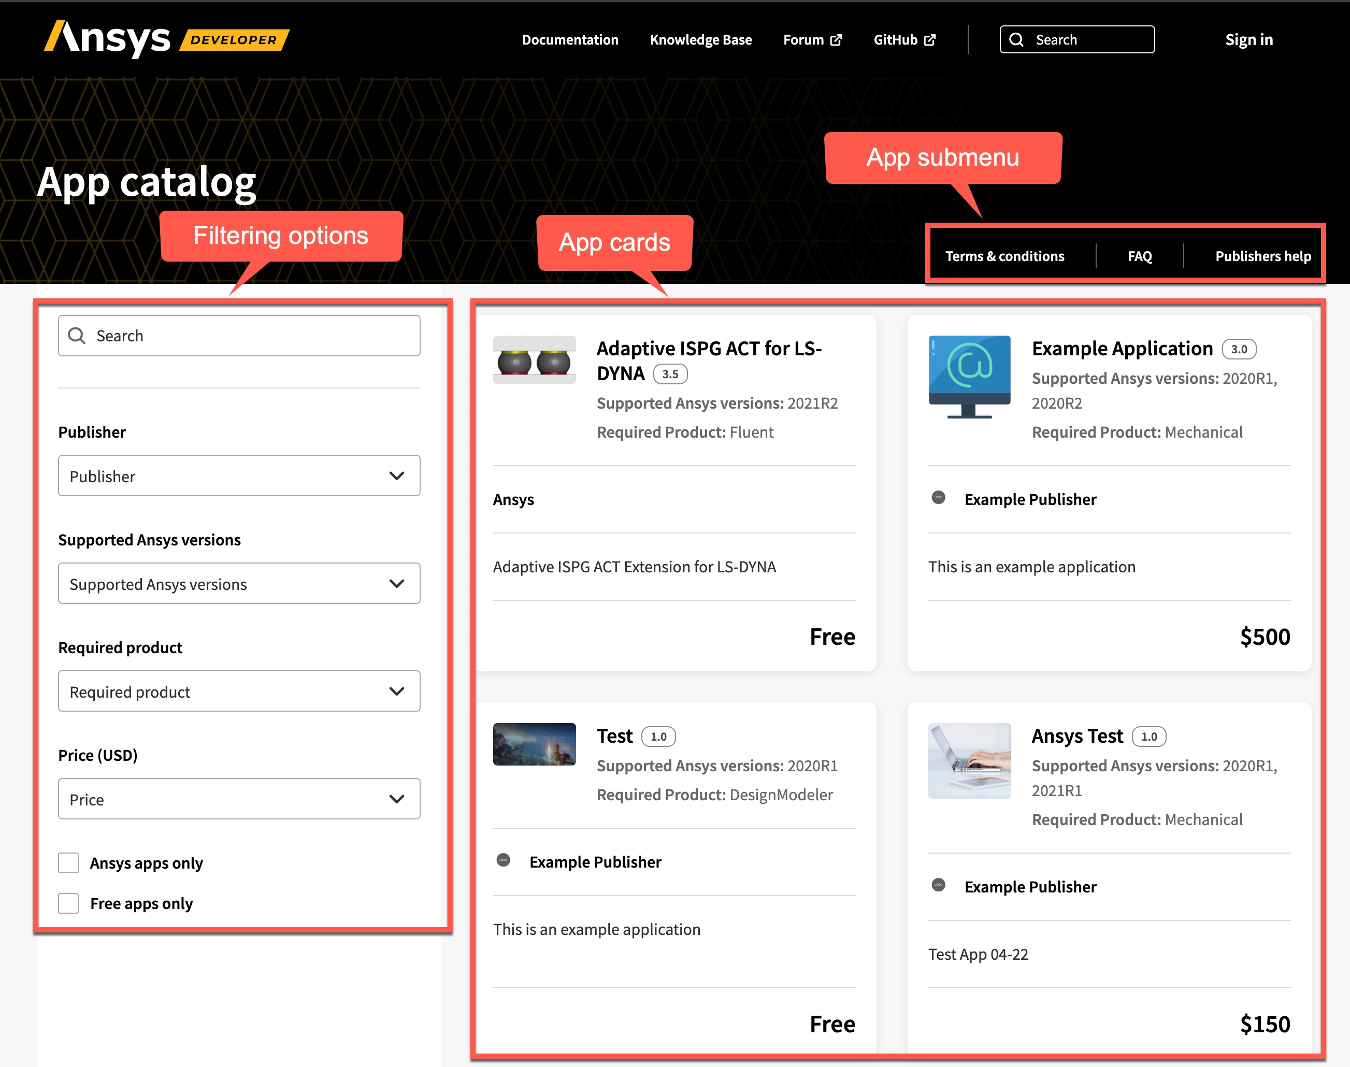Click the 3.5 version badge
This screenshot has height=1067, width=1350.
(670, 373)
